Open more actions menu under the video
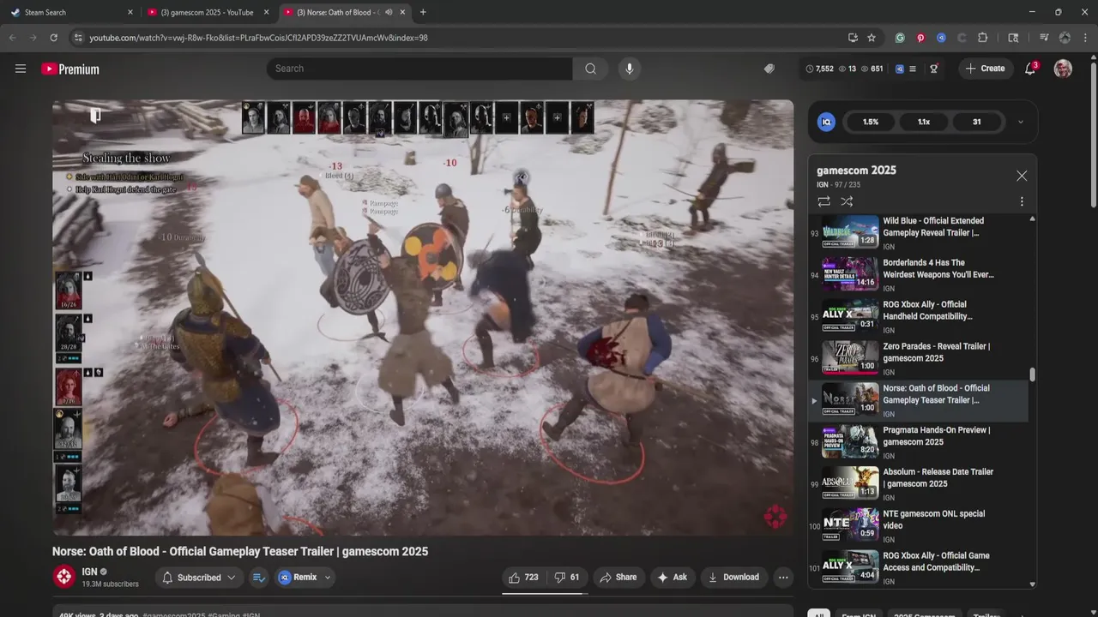This screenshot has height=617, width=1098. (783, 578)
